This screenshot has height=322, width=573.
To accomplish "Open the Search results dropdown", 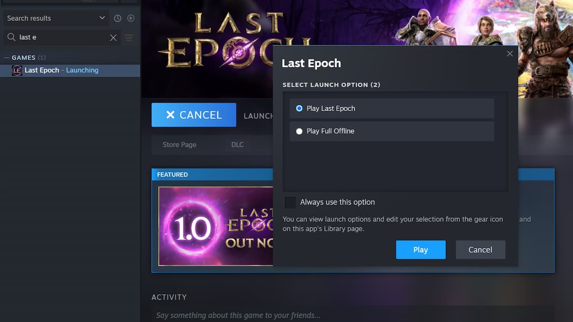I will coord(56,18).
